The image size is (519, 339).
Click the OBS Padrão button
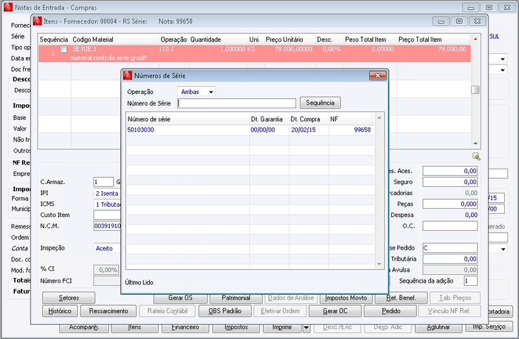point(225,311)
